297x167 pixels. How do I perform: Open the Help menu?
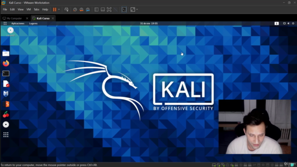45,9
